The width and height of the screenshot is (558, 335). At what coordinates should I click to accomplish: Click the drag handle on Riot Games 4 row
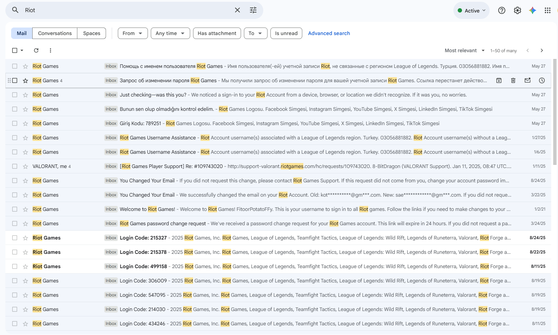point(9,80)
